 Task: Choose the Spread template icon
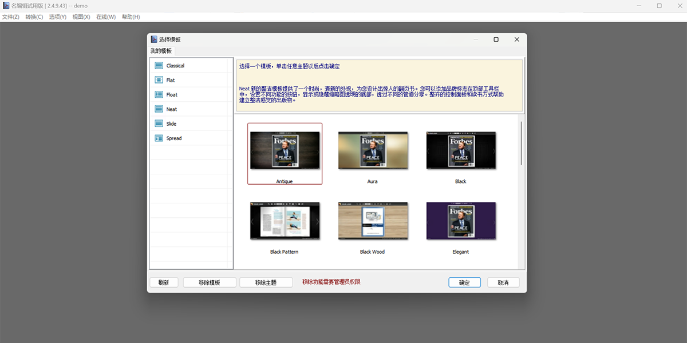159,138
